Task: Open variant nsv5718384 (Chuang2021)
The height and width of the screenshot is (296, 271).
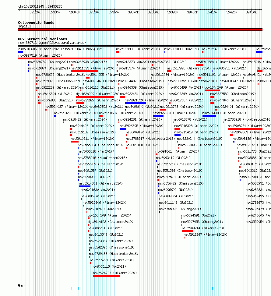Action: (83, 49)
